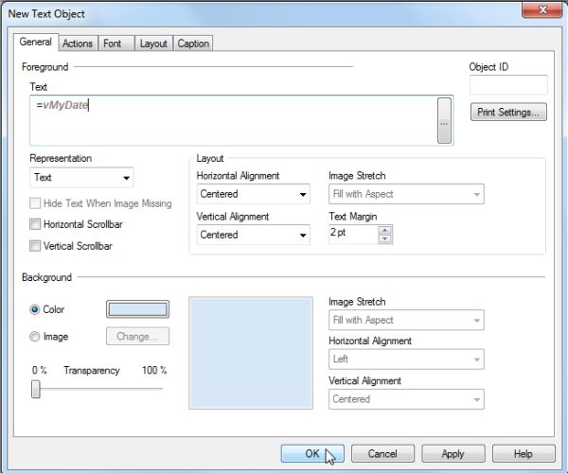Decrease the Text Margin value

pyautogui.click(x=384, y=238)
